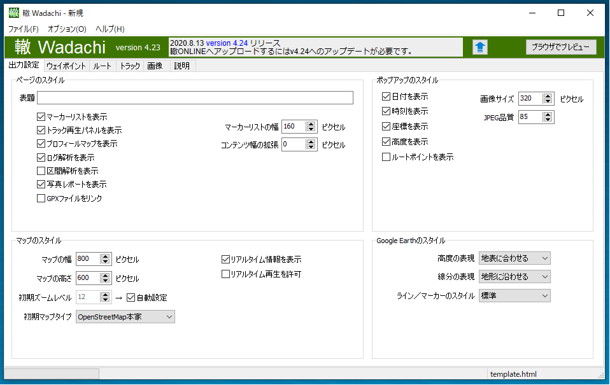Click the マップの高さ value field 600
Screen dimensions: 610x385
88,278
